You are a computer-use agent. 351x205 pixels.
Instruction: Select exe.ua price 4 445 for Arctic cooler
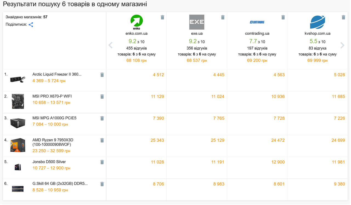click(219, 75)
